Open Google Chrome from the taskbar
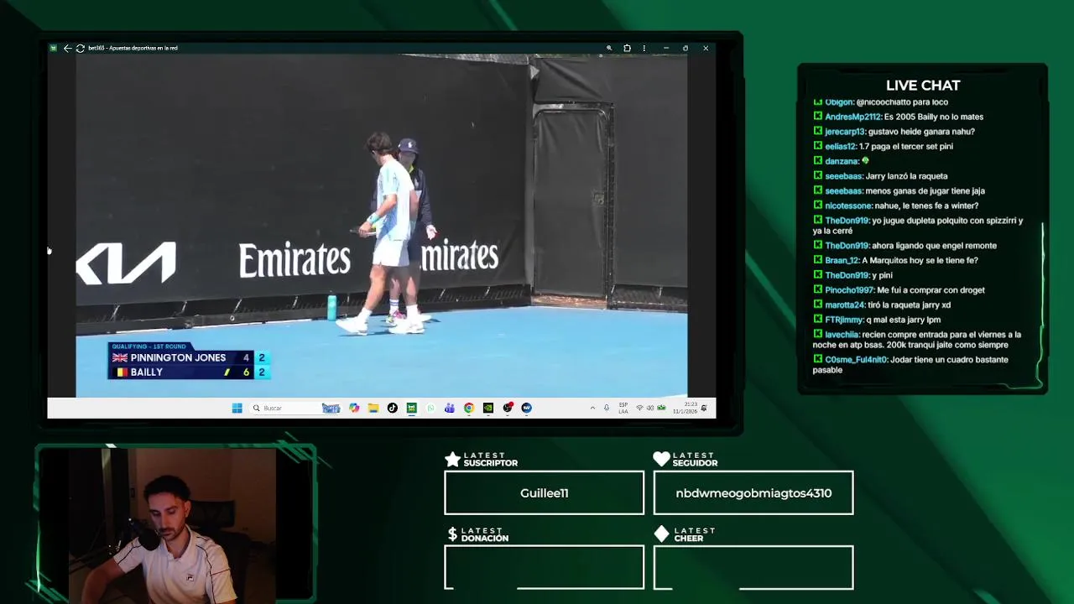 (x=469, y=408)
